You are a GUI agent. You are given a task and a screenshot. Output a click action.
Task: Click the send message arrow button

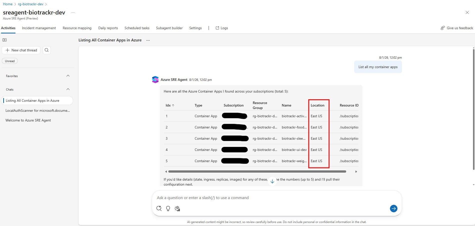393,209
